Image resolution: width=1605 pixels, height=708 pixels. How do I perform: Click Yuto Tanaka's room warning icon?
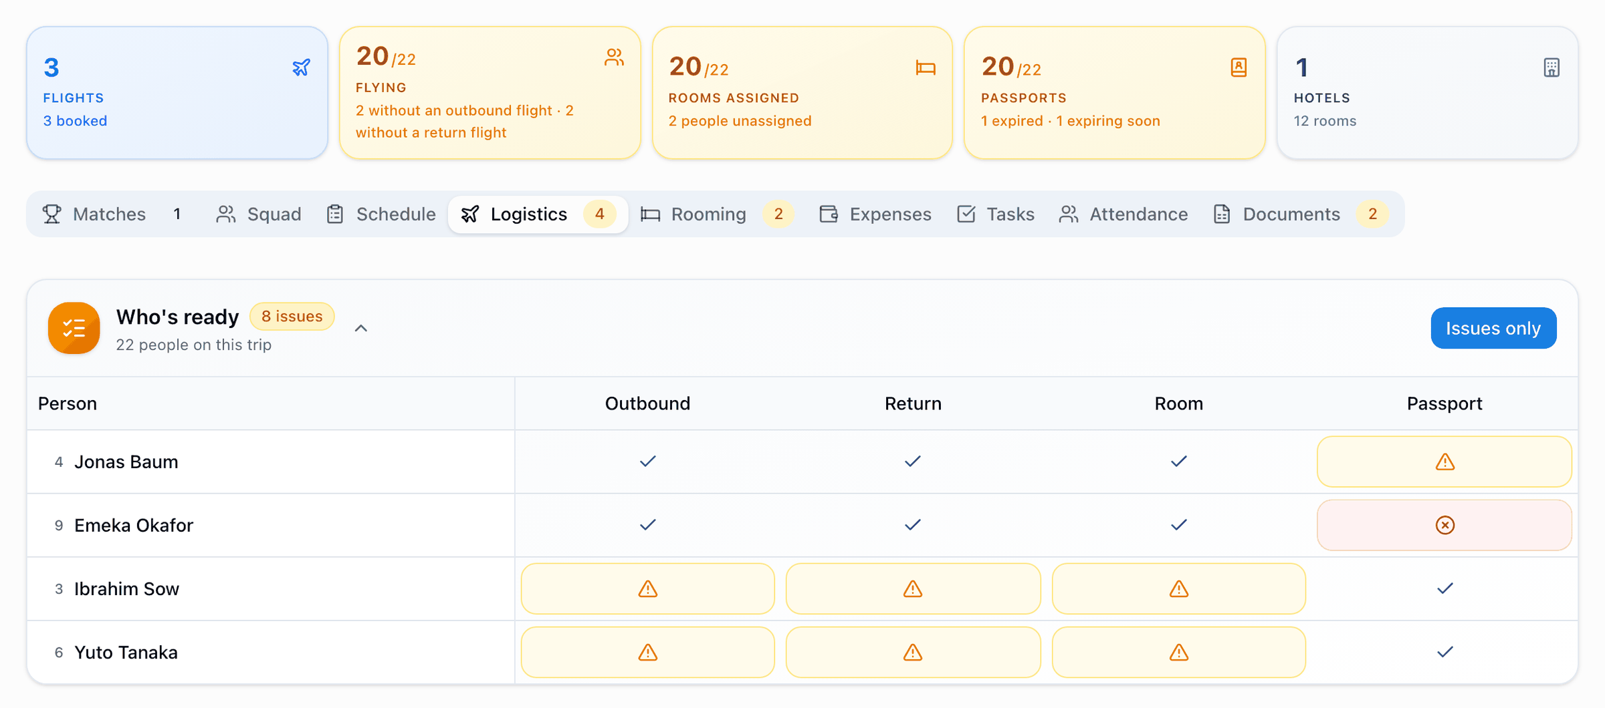click(1178, 652)
